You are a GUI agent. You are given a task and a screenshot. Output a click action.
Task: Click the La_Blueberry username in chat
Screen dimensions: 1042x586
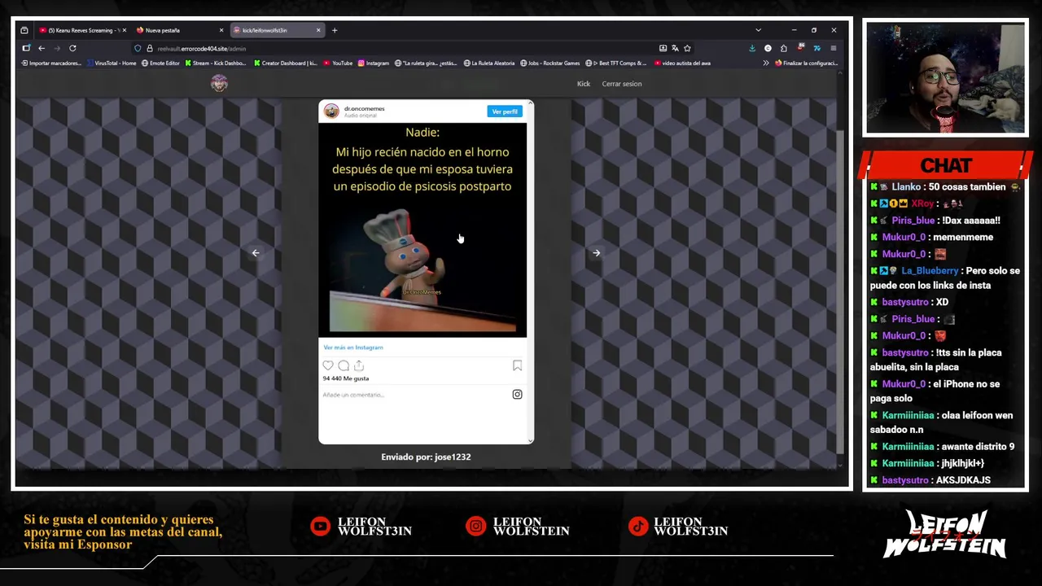click(930, 270)
